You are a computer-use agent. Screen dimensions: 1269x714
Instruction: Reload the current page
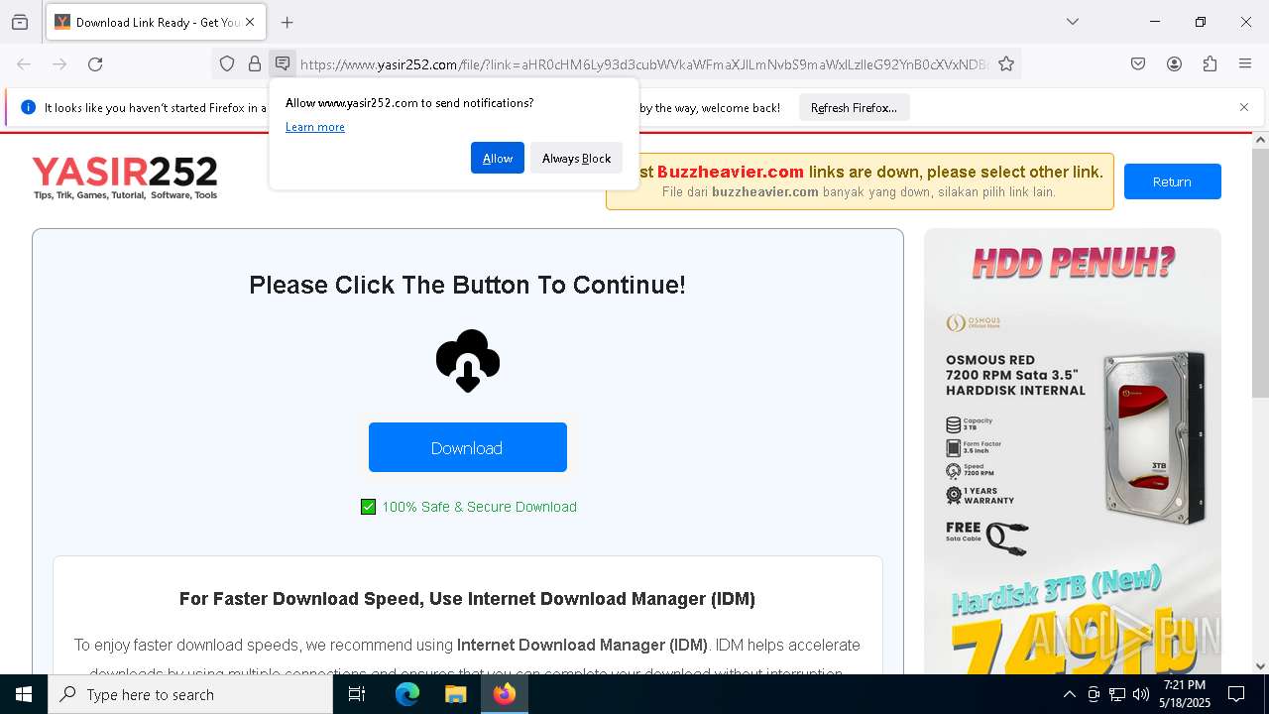point(95,63)
